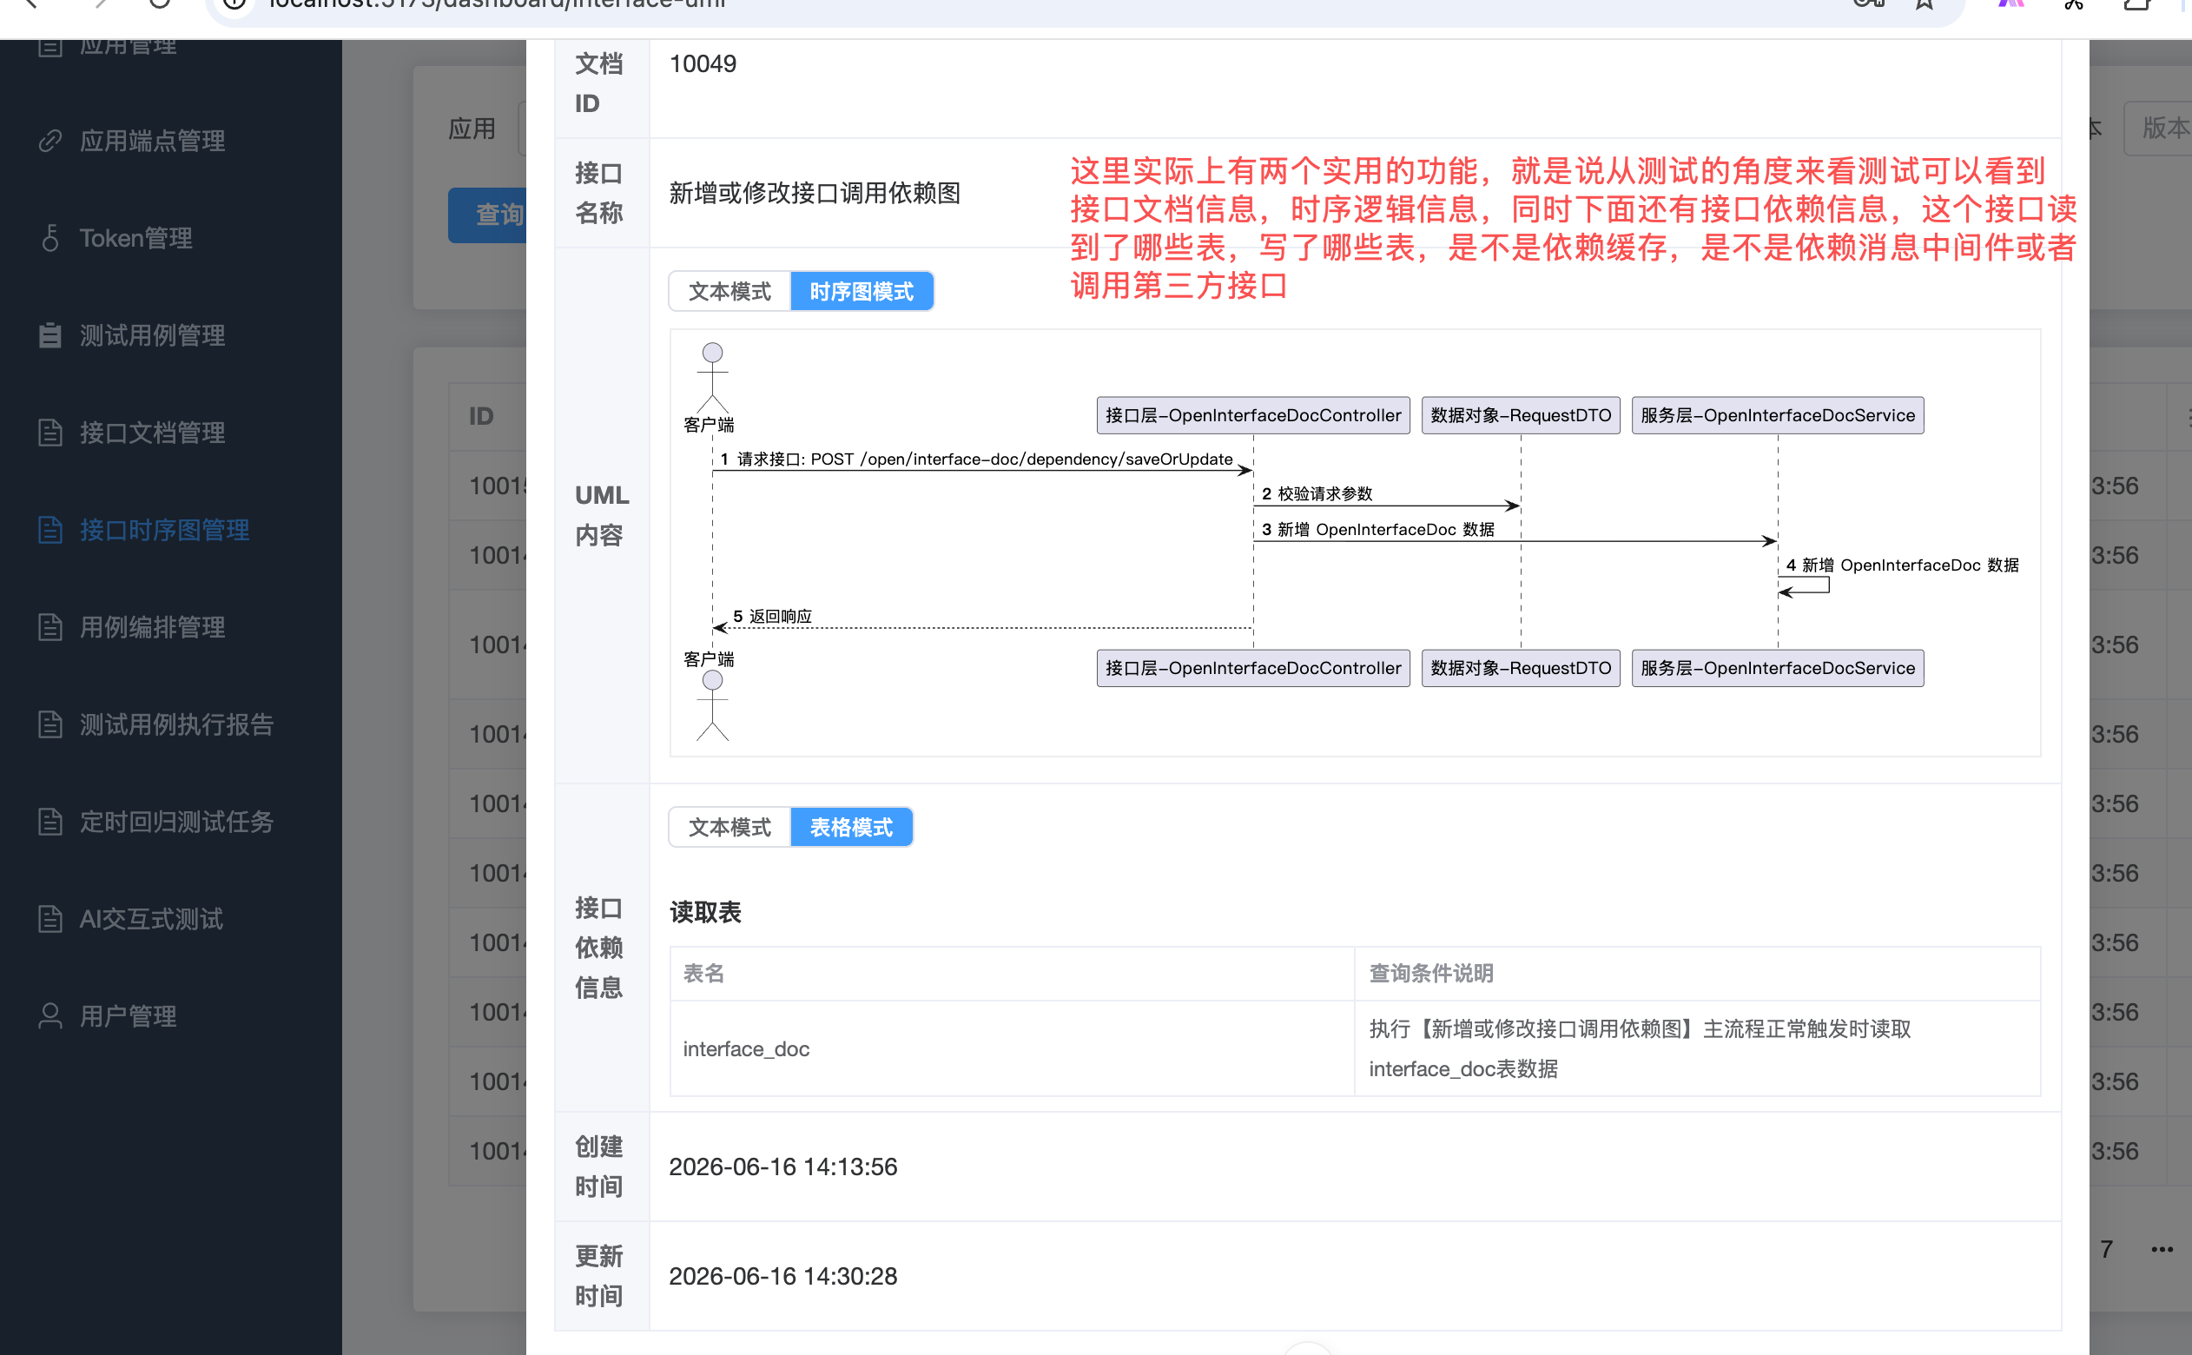
Task: Select 时序图模式 for UML content
Action: [861, 291]
